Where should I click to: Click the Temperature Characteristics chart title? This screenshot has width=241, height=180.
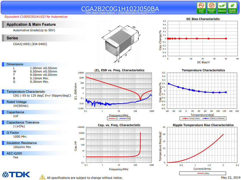203,70
